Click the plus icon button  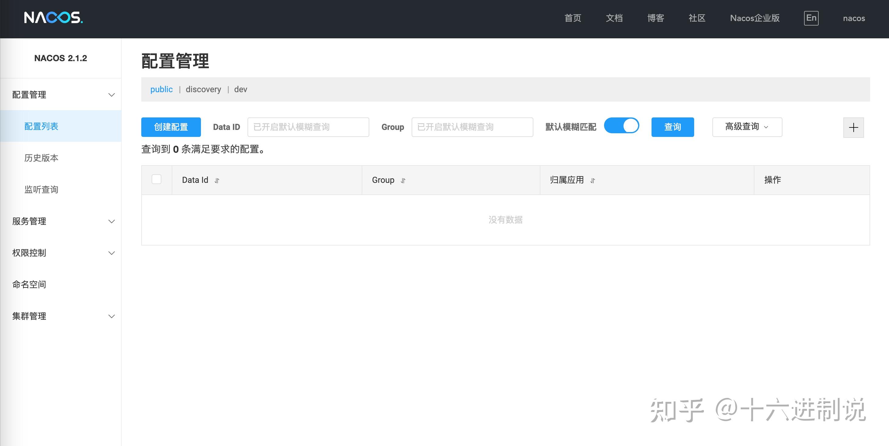(853, 127)
